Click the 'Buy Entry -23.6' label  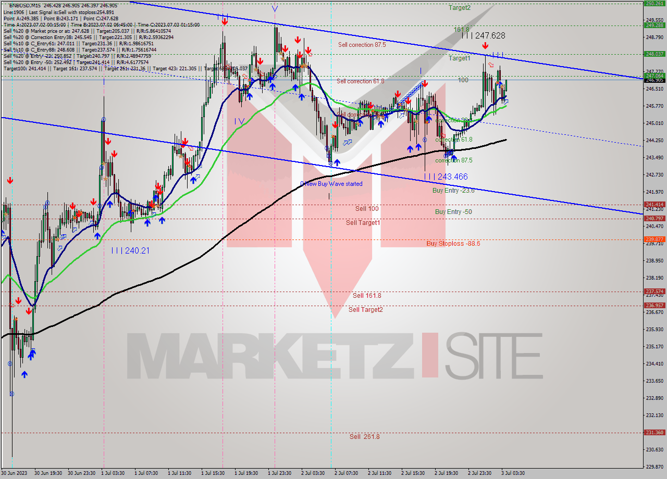click(453, 191)
